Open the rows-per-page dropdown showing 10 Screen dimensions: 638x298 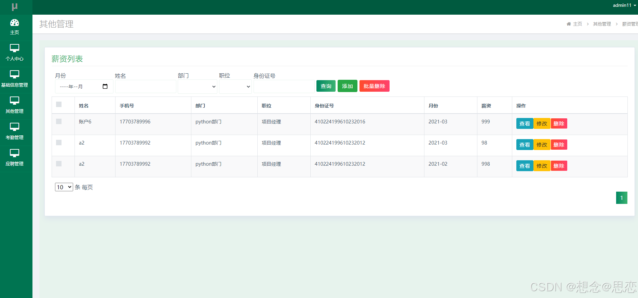pyautogui.click(x=64, y=187)
